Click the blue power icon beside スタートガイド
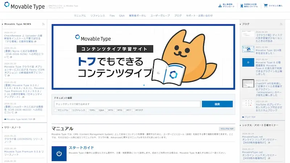Viewport: 290px width, 163px height. (x=59, y=154)
